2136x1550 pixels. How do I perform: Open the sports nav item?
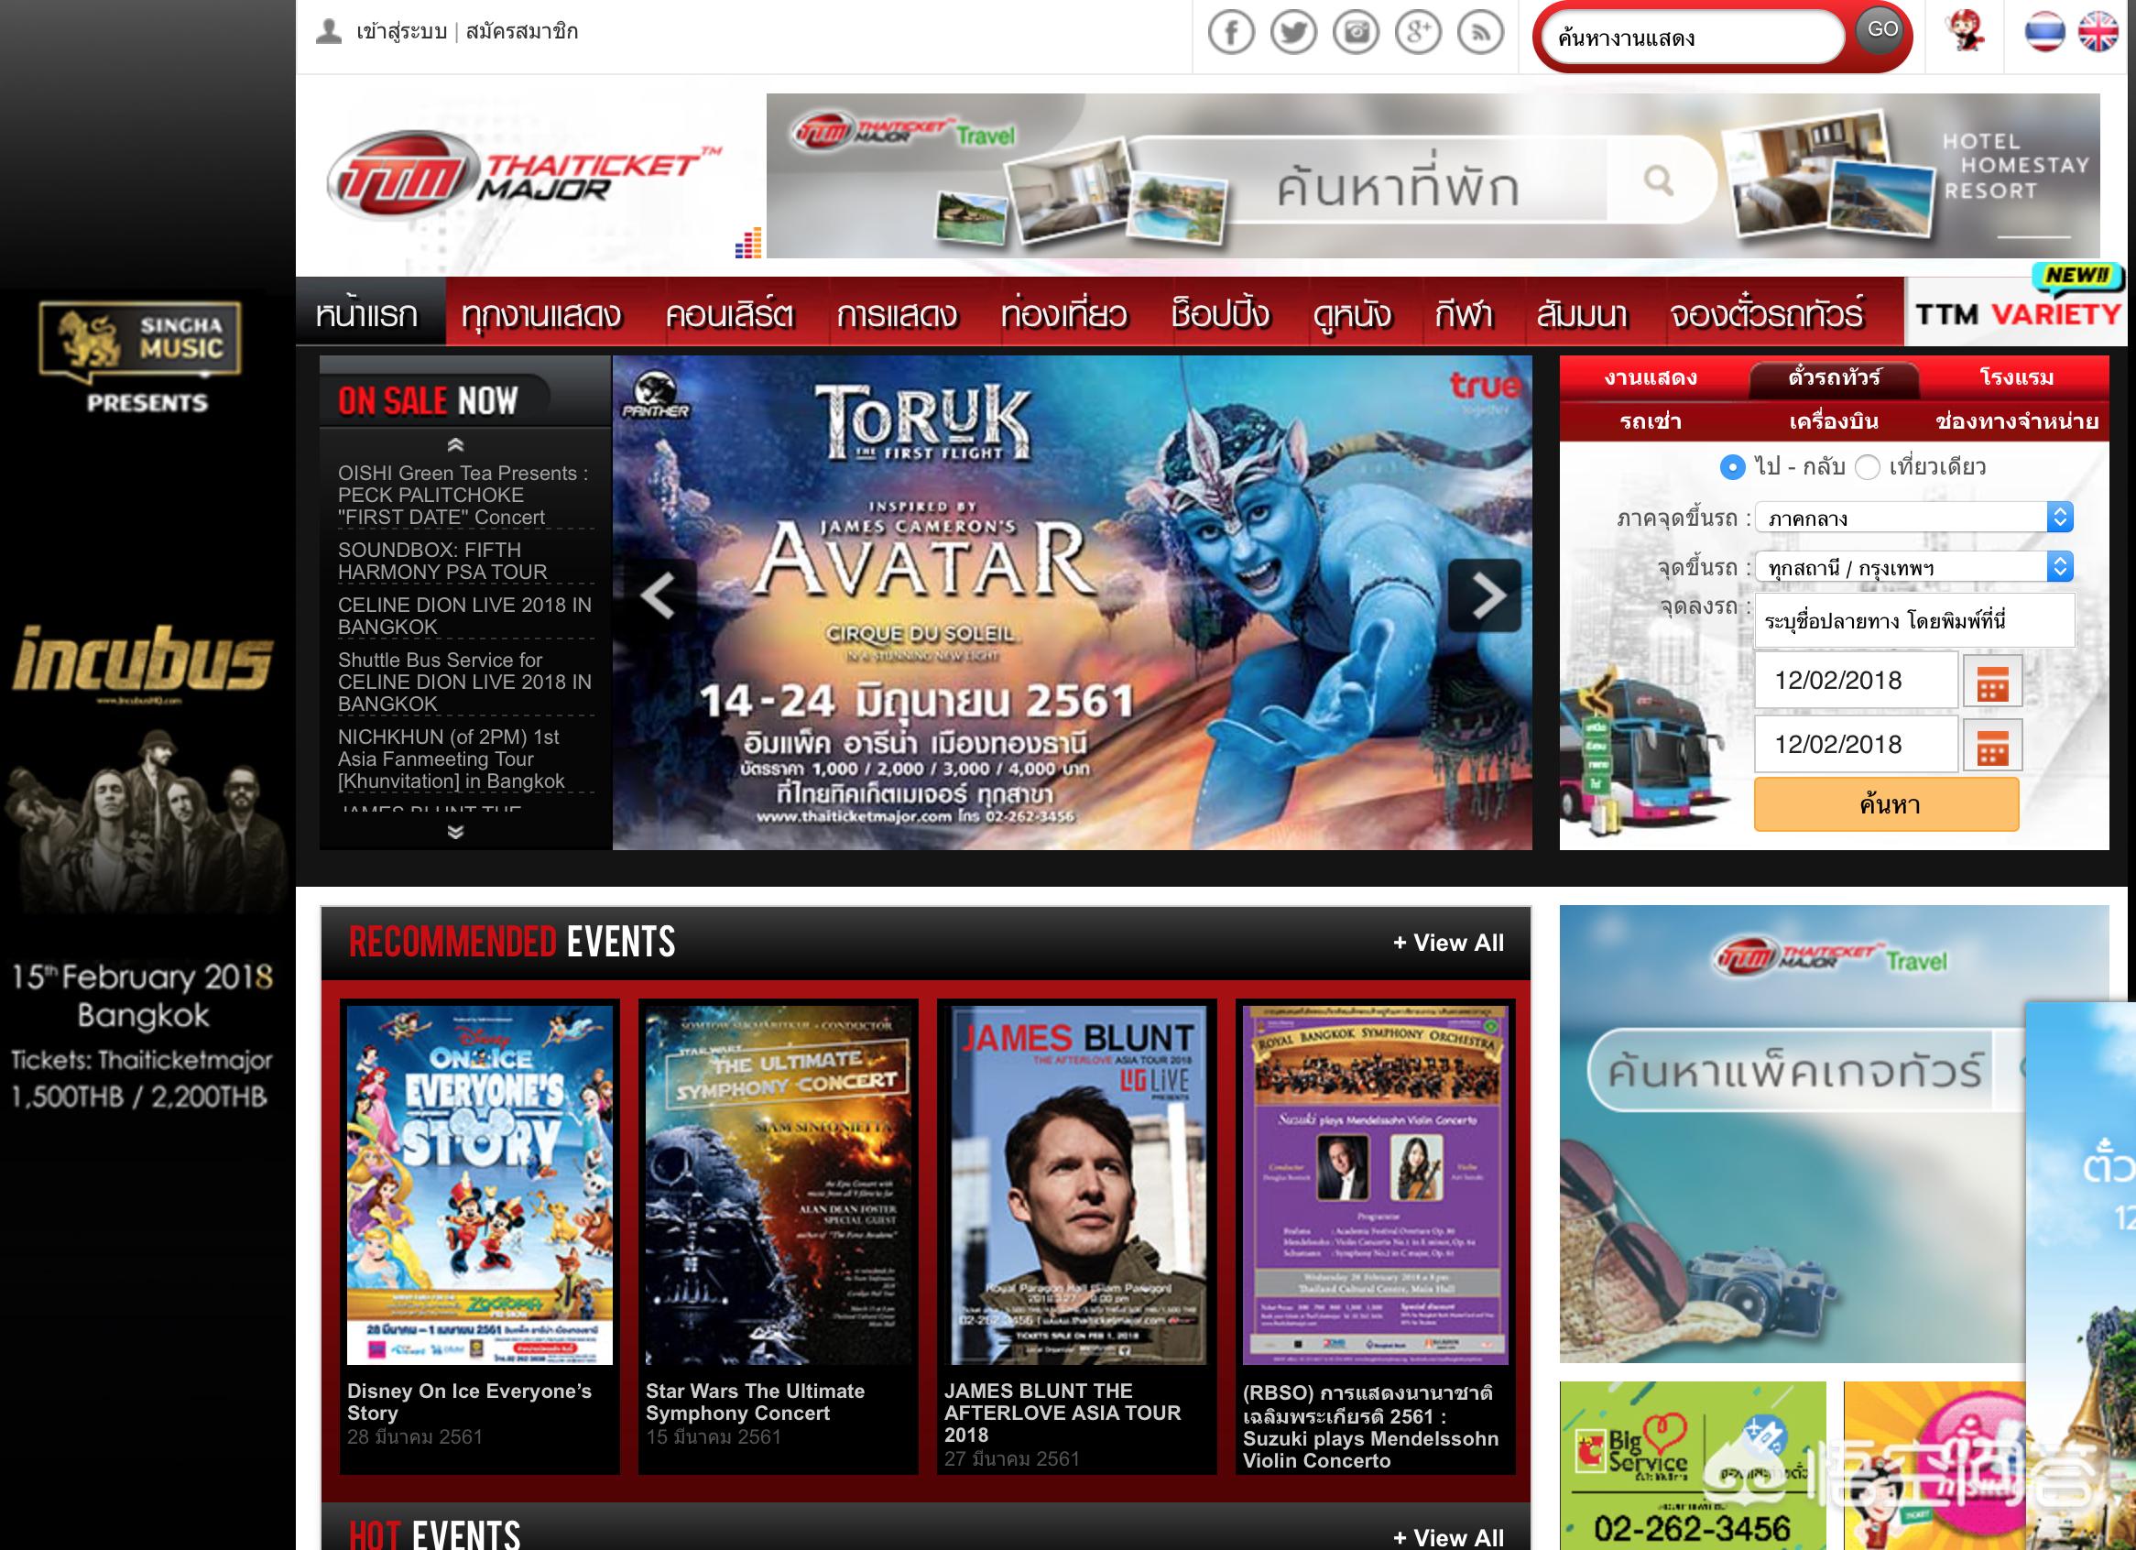(1464, 312)
